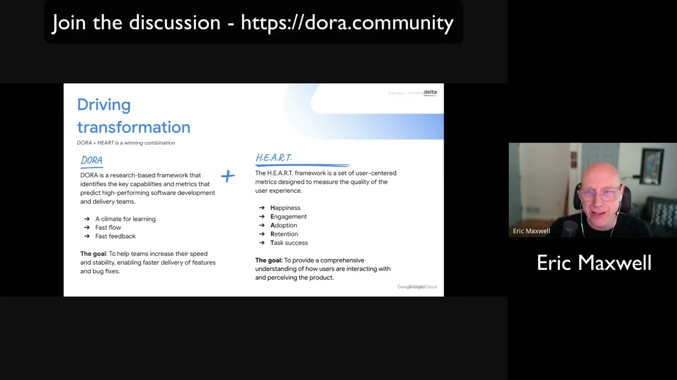Click the handwritten H.E.A.R.T. heading
The image size is (677, 380).
pos(274,158)
